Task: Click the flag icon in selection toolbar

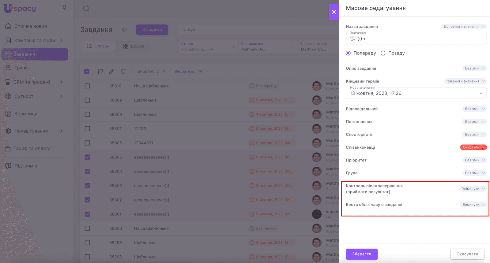Action: pos(100,71)
